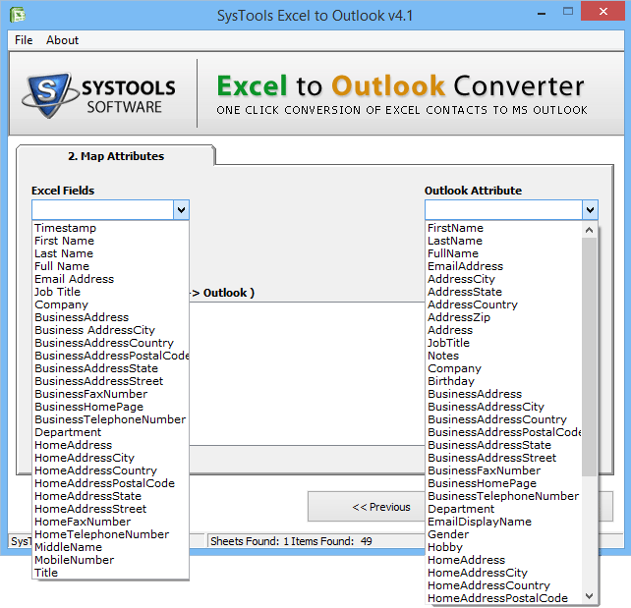The image size is (631, 608).
Task: Select HomeAddressCity in Excel Fields list
Action: 110,458
